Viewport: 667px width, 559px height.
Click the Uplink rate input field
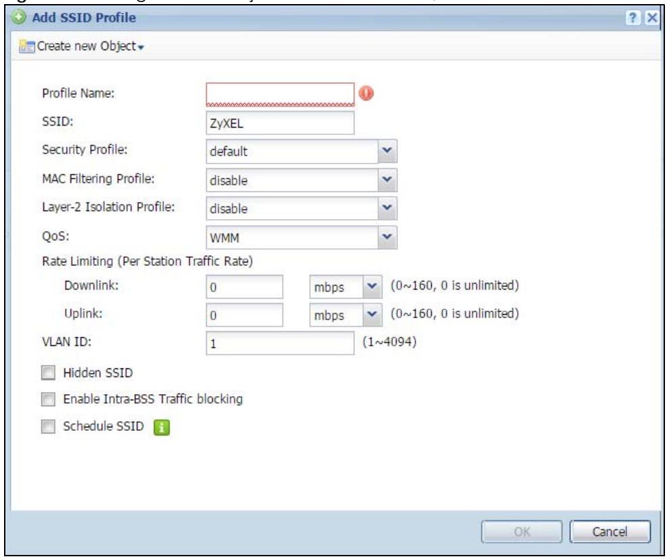coord(244,315)
